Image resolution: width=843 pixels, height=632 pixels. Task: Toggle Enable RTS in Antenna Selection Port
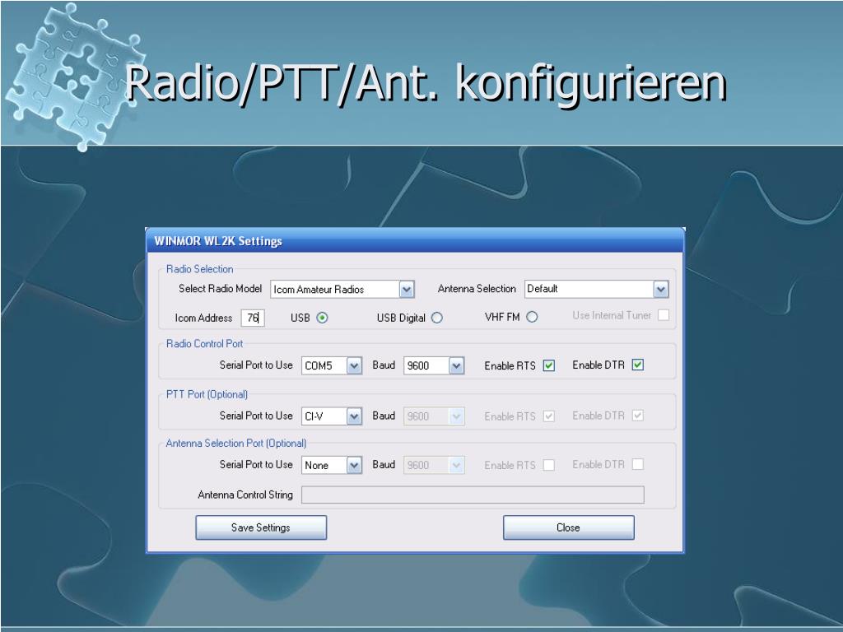click(x=549, y=465)
